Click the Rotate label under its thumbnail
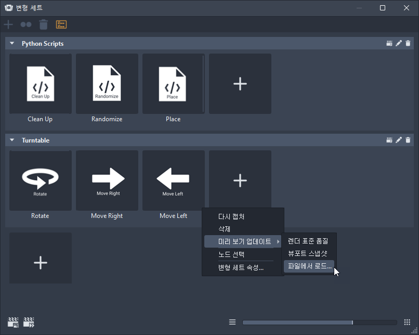 pos(40,216)
